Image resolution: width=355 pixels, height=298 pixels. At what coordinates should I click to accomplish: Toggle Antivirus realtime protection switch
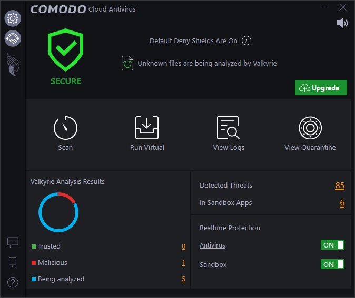(x=332, y=245)
